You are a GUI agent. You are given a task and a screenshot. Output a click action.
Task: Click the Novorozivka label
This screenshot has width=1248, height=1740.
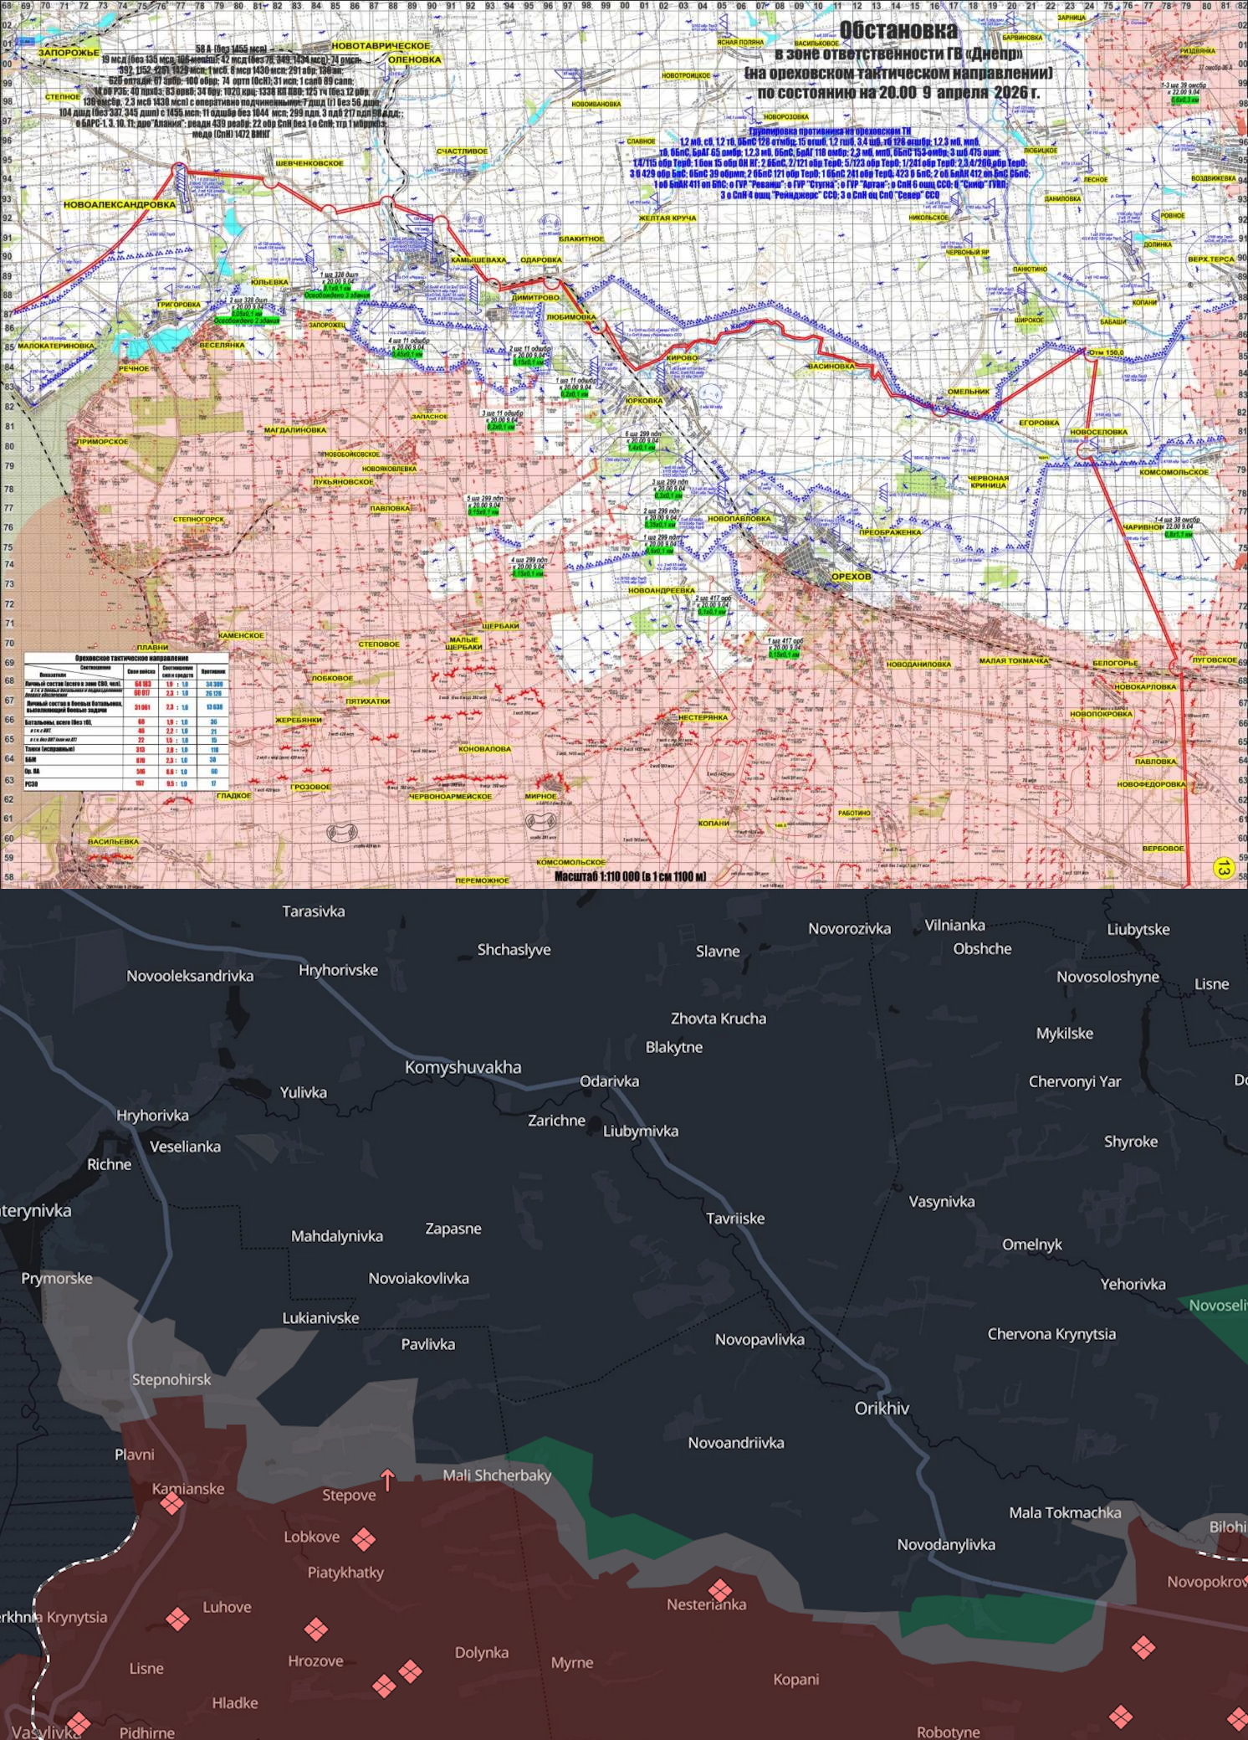click(849, 928)
